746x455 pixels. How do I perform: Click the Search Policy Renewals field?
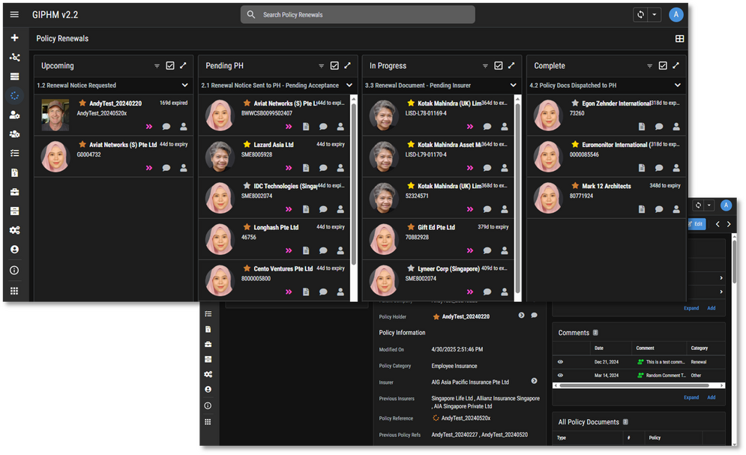pyautogui.click(x=358, y=15)
